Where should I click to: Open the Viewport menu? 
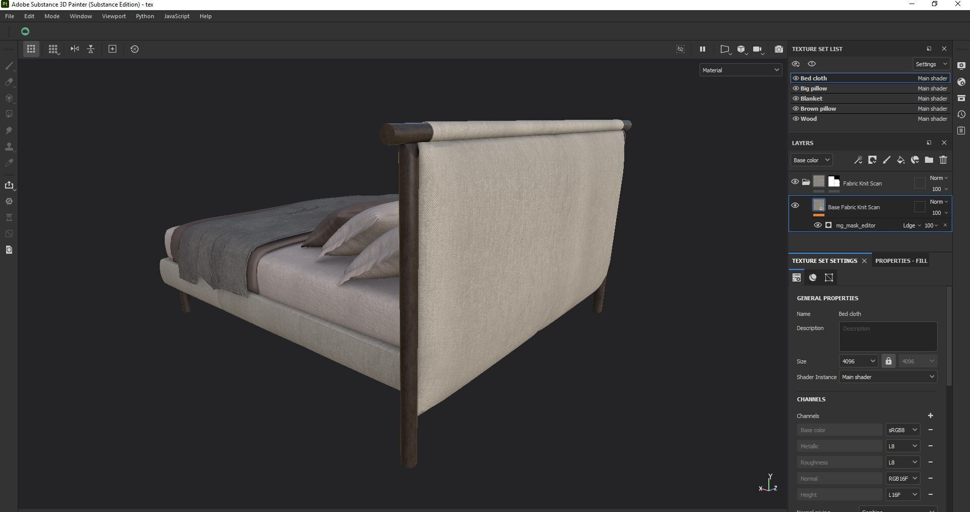pos(114,16)
